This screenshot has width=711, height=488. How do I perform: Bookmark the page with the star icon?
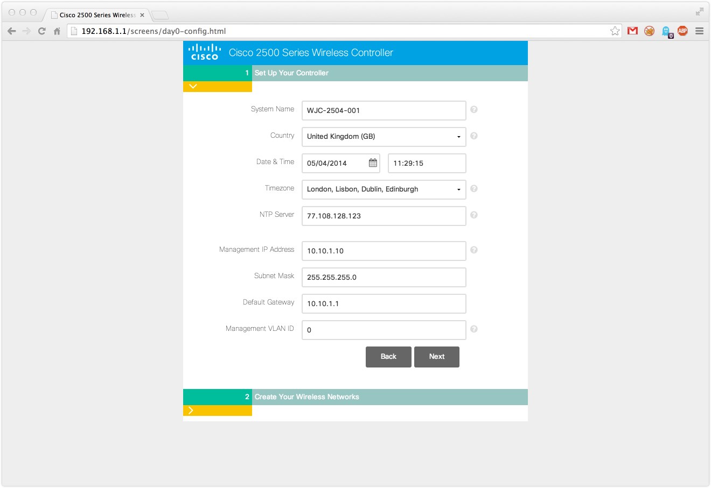(615, 31)
